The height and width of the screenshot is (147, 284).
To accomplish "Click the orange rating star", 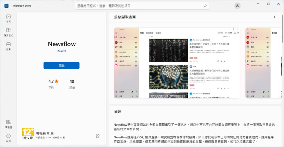I will coord(57,81).
